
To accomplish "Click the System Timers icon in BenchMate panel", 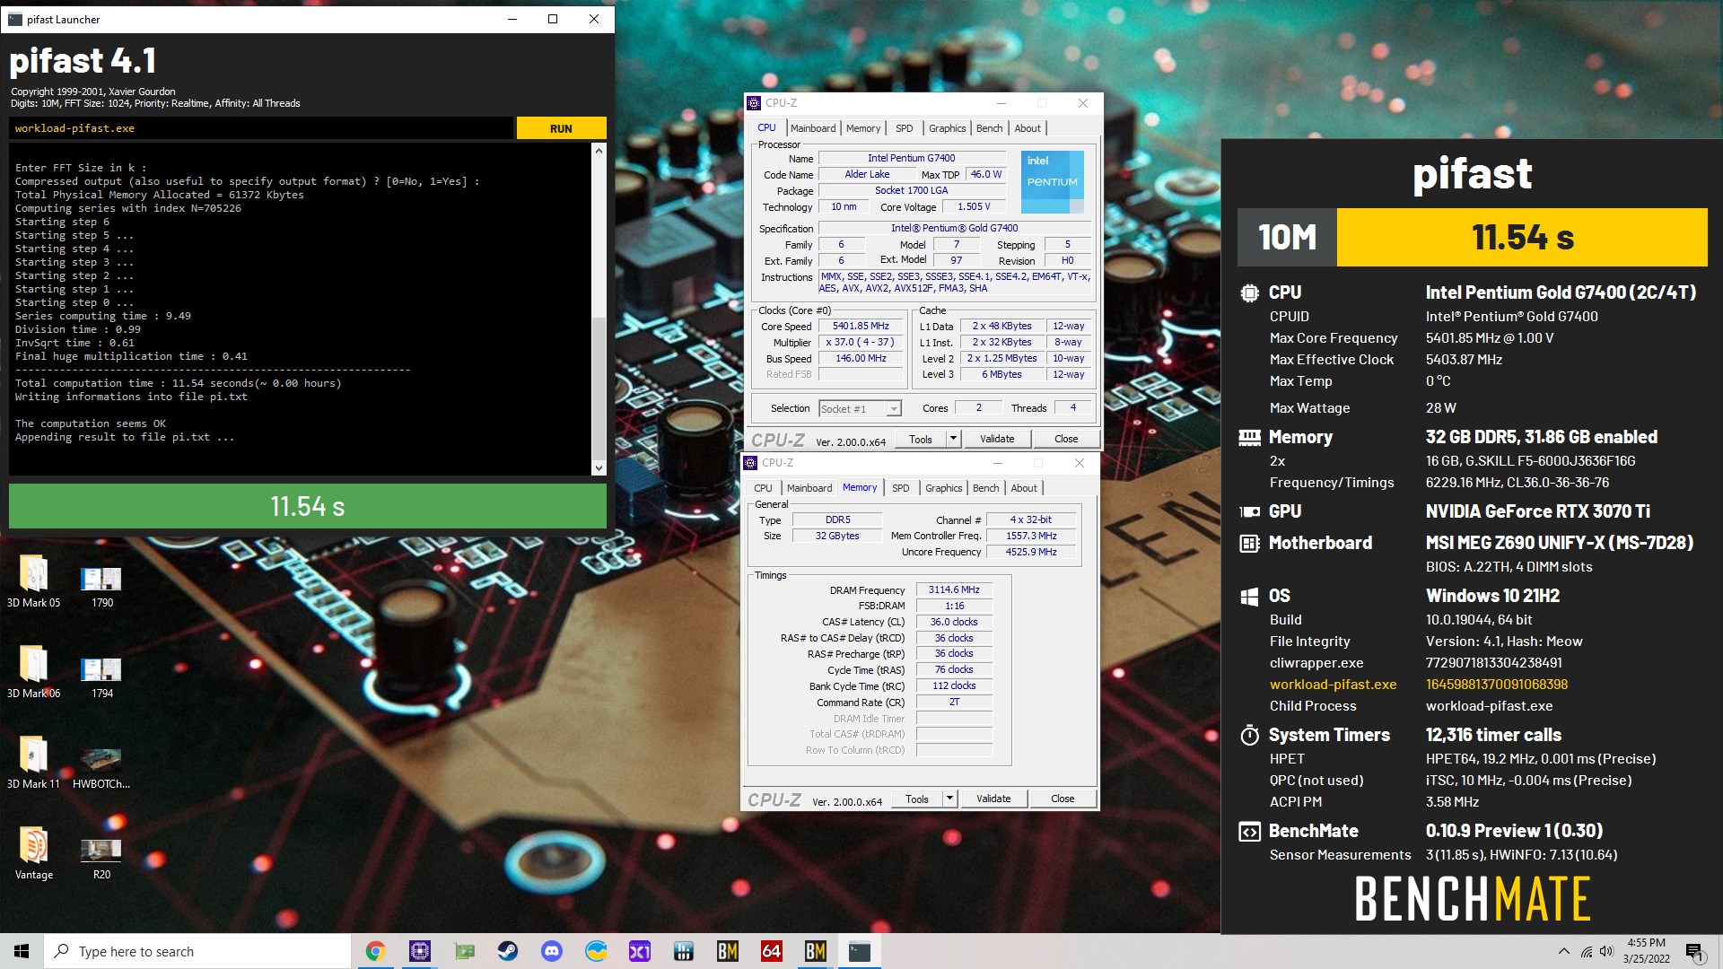I will 1249,735.
